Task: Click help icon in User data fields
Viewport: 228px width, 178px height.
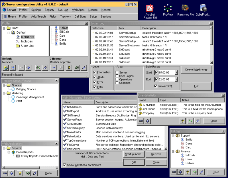Action: click(x=182, y=121)
